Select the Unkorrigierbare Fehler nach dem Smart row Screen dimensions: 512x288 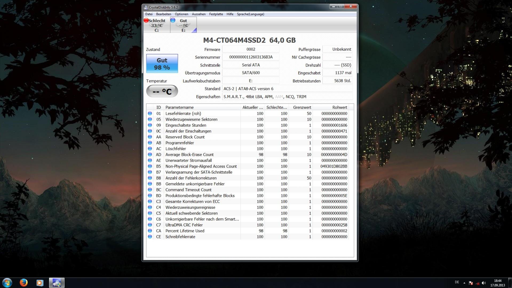pyautogui.click(x=247, y=219)
